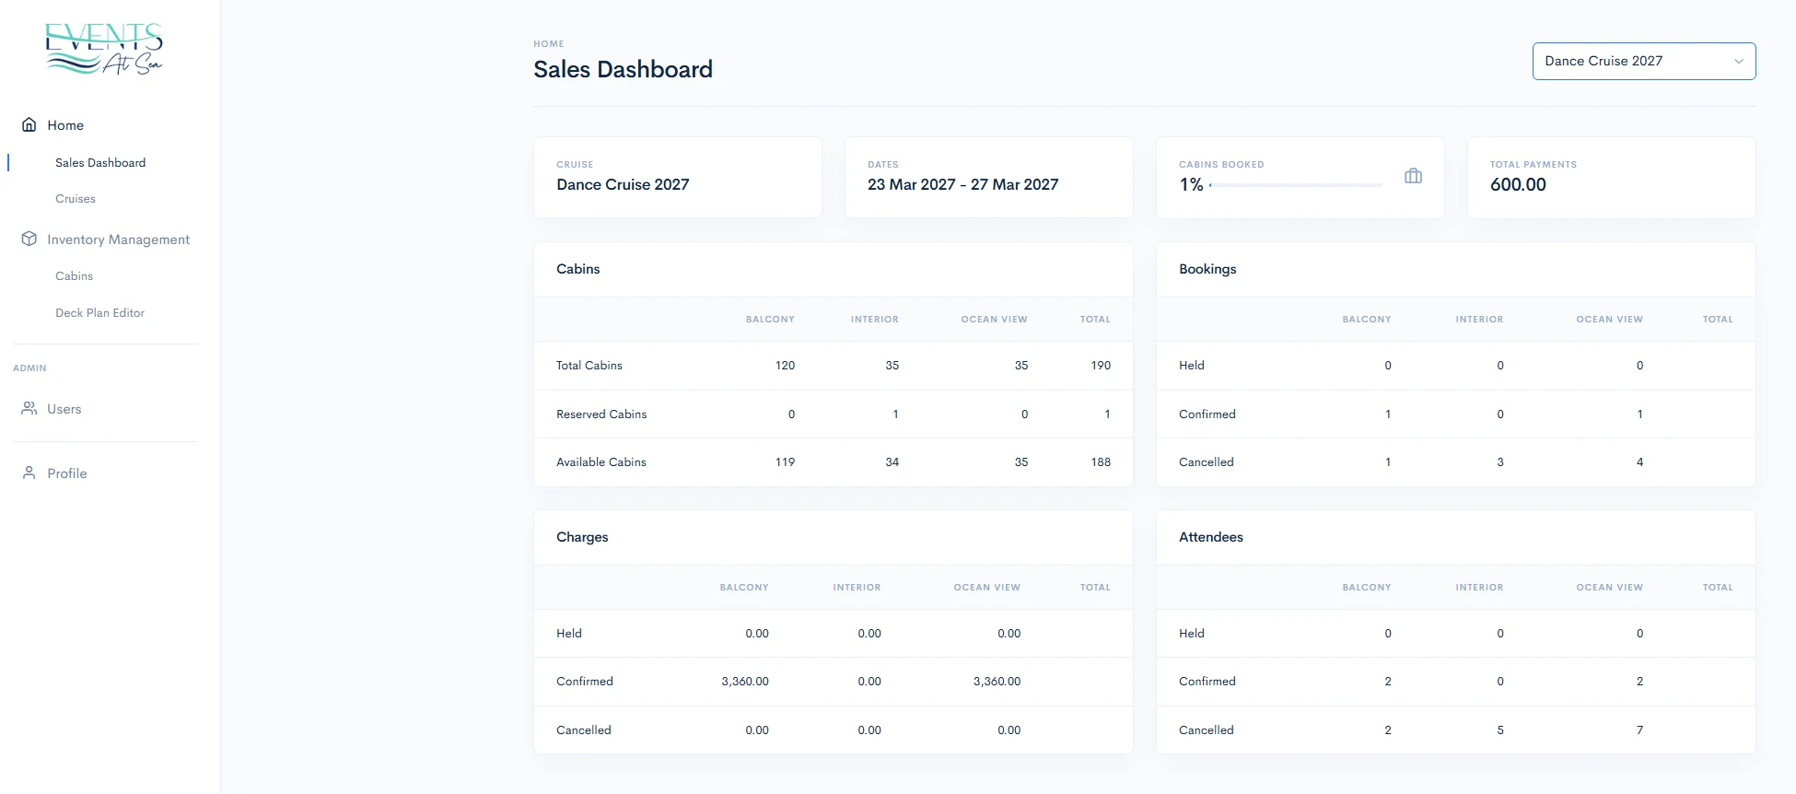The image size is (1796, 794).
Task: Click the Home house icon
Action: click(x=29, y=124)
